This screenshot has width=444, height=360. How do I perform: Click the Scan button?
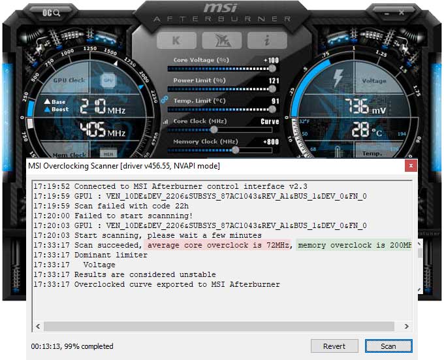click(388, 346)
